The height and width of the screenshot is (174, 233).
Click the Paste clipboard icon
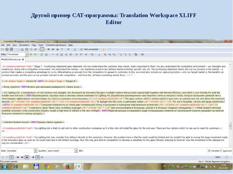coord(27,49)
